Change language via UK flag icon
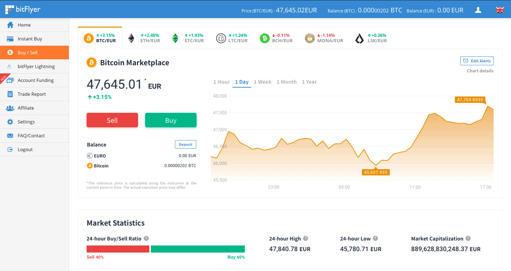Viewport: 511px width, 271px height. pos(500,10)
